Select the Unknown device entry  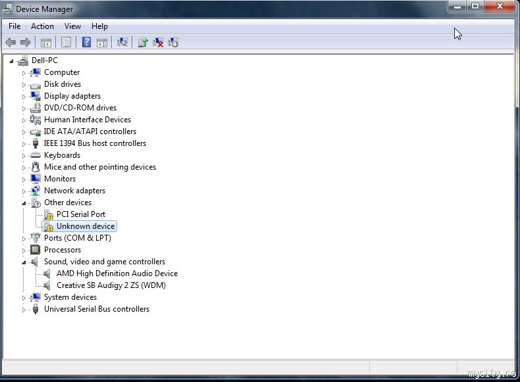(x=86, y=226)
